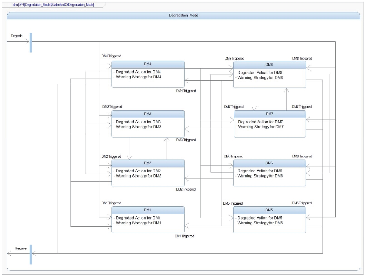
Task: Select the DM4 state header
Action: pos(148,64)
